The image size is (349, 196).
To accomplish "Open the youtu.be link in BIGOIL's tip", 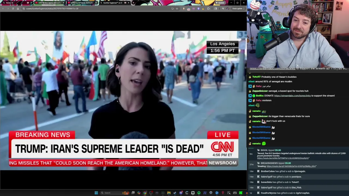I will pos(283,158).
